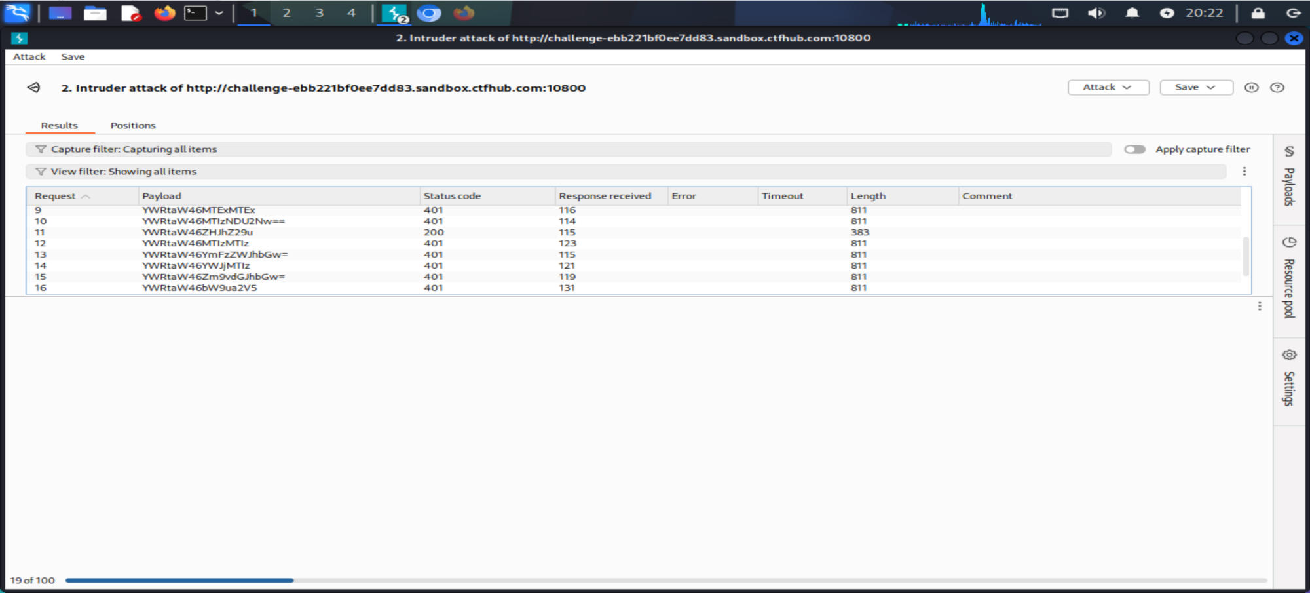The height and width of the screenshot is (593, 1310).
Task: Open the Attack menu in menu bar
Action: 29,57
